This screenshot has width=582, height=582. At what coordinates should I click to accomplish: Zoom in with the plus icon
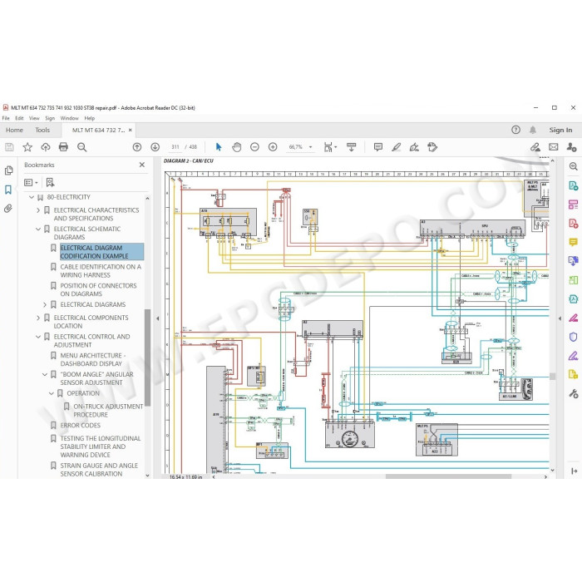point(273,147)
